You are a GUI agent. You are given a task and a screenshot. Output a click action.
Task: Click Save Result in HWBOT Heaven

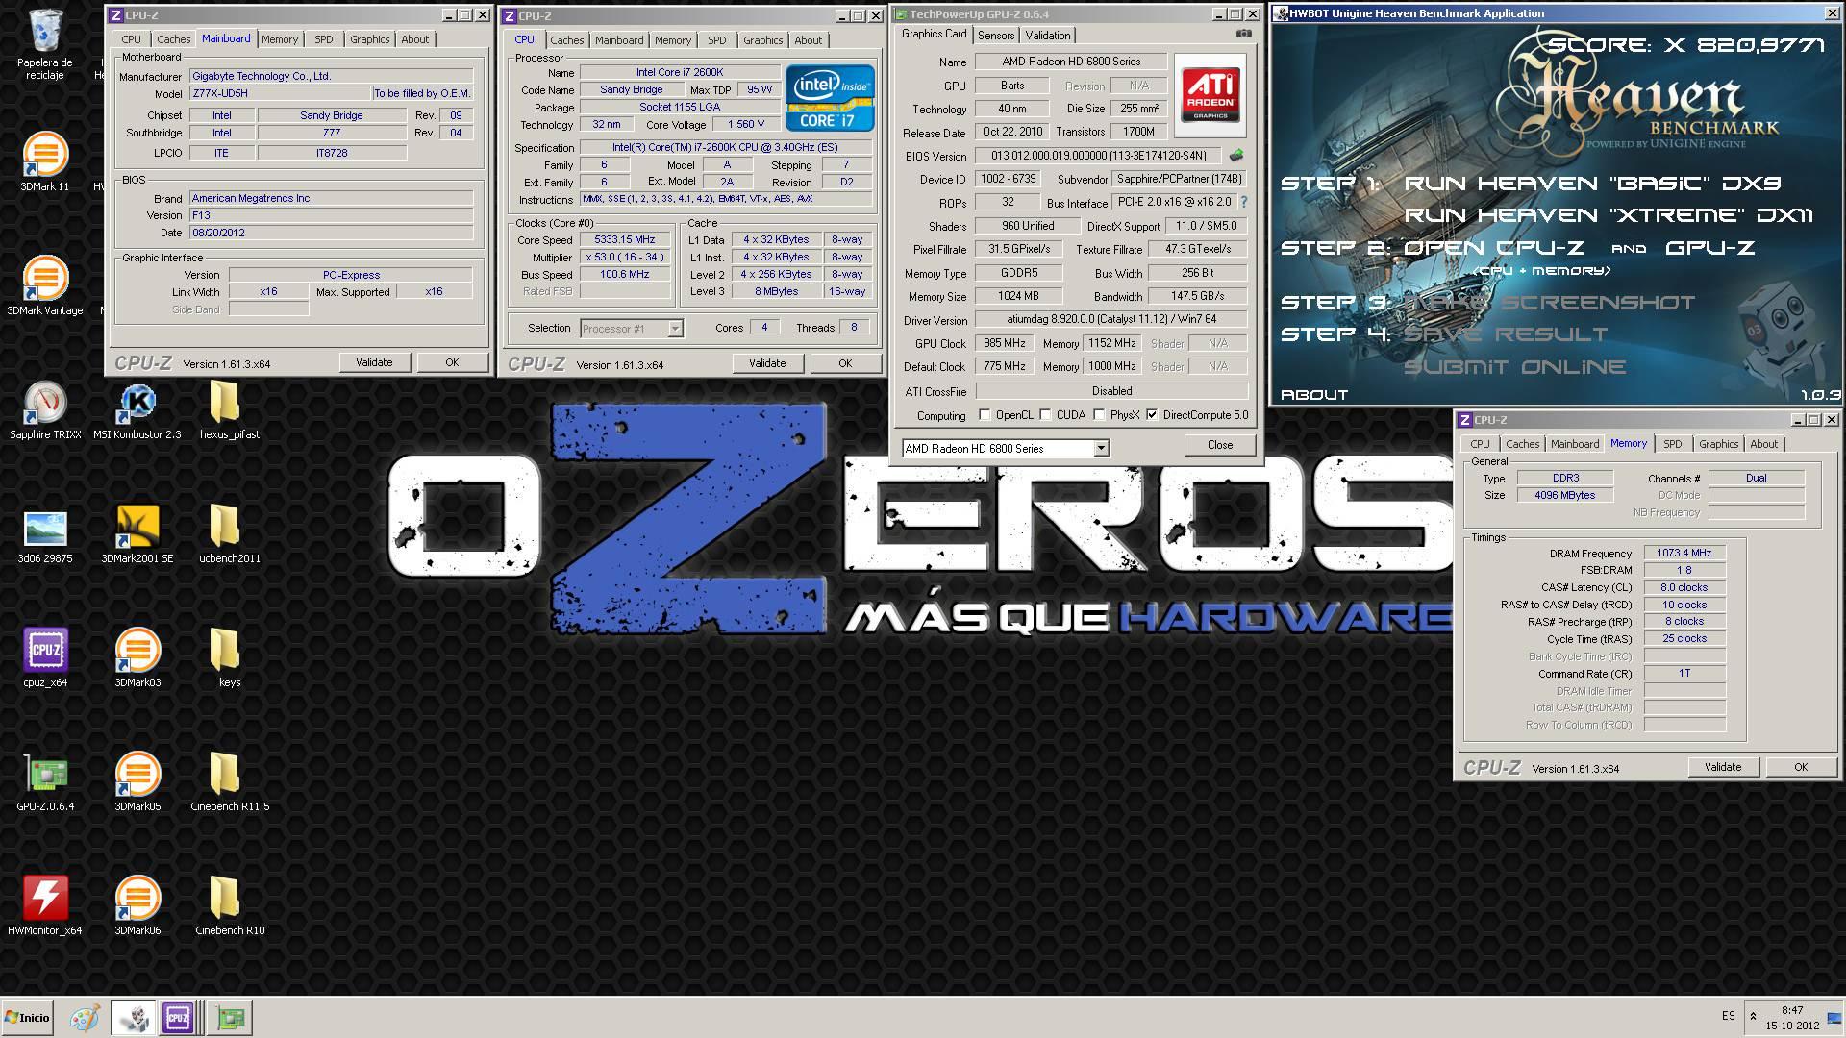tap(1505, 334)
